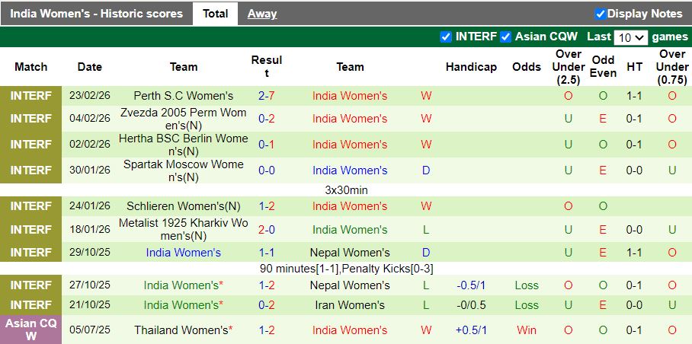Click the Asian CQ W match label
The height and width of the screenshot is (344, 692).
point(31,330)
